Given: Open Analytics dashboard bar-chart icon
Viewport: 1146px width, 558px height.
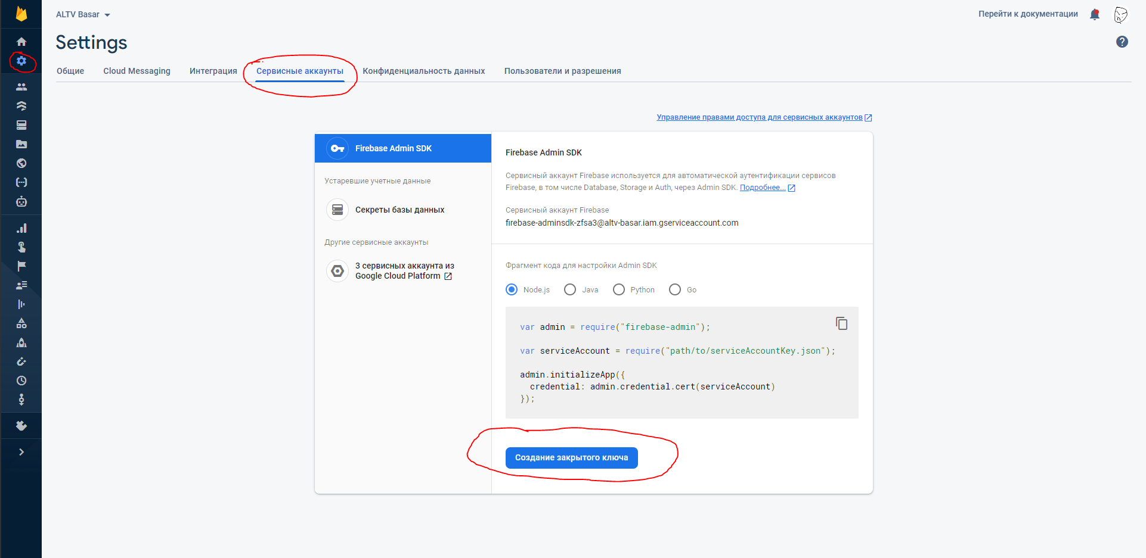Looking at the screenshot, I should 21,228.
